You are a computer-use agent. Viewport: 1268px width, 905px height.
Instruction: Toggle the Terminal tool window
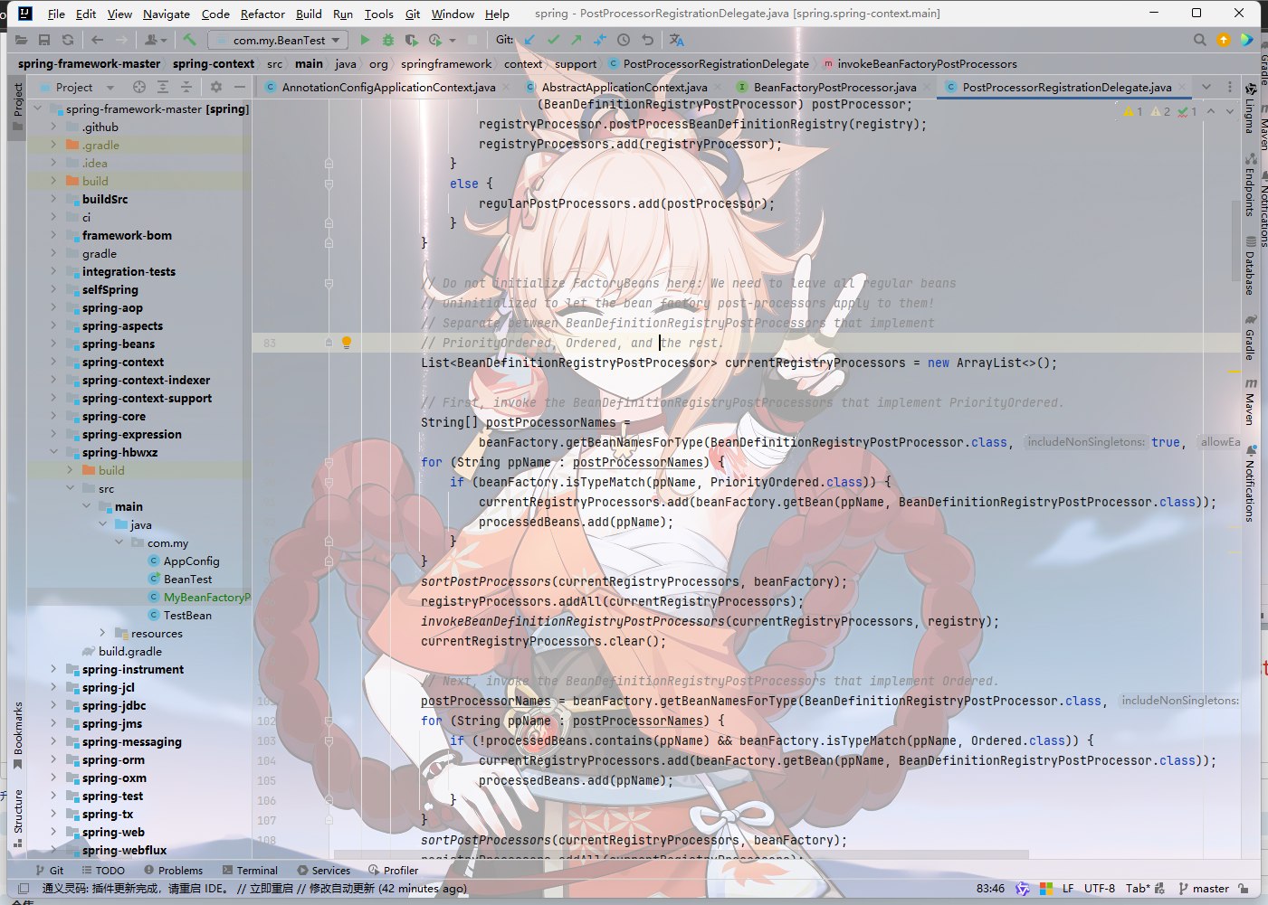click(250, 871)
